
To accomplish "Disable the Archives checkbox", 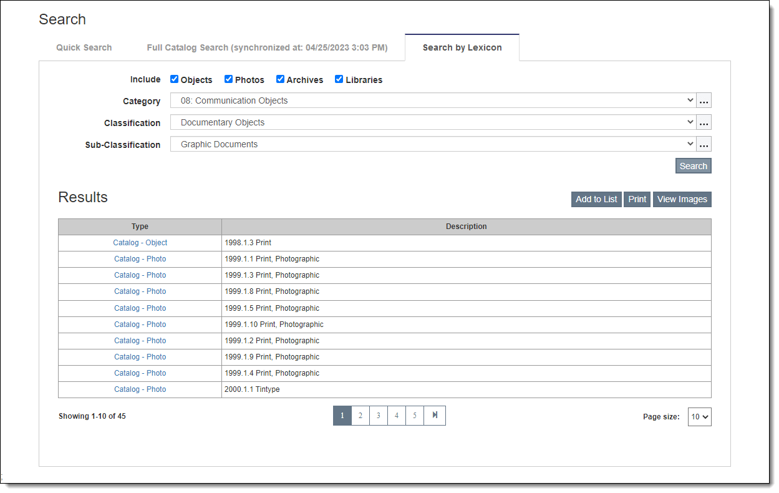I will [x=281, y=79].
